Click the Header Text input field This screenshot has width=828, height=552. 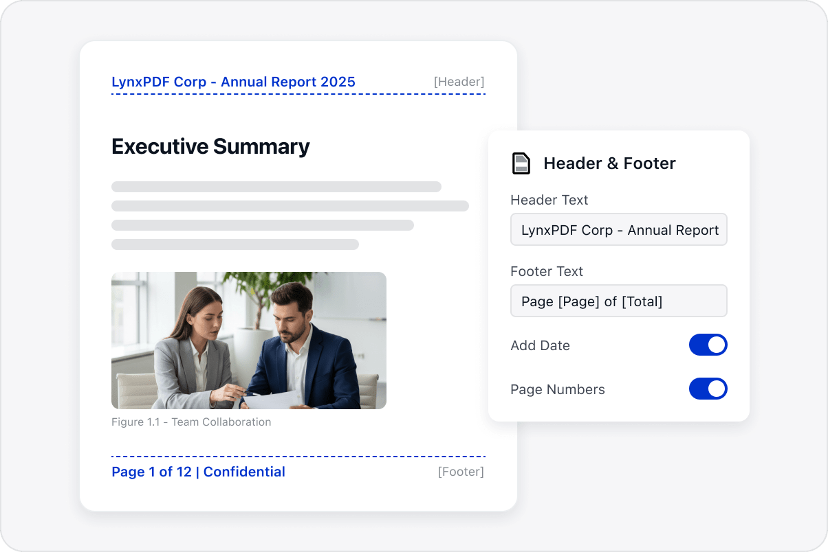click(619, 230)
